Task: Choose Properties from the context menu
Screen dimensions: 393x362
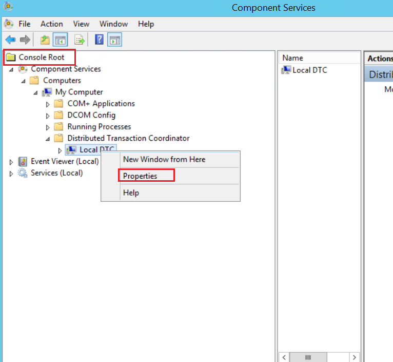Action: click(x=140, y=176)
